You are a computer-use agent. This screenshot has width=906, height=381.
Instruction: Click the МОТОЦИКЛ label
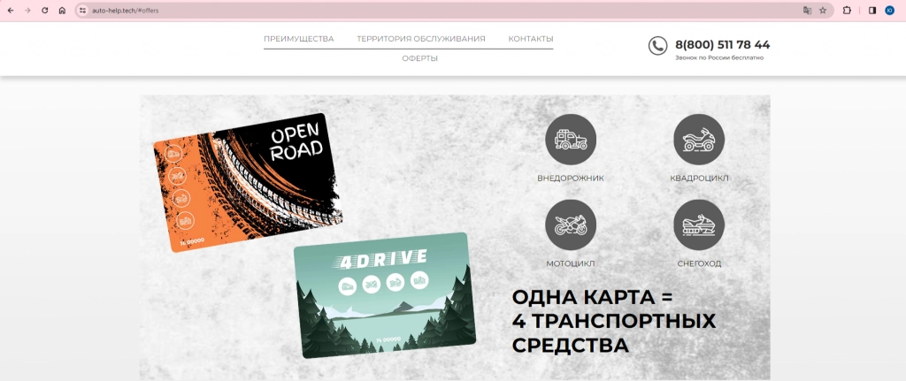pyautogui.click(x=571, y=263)
